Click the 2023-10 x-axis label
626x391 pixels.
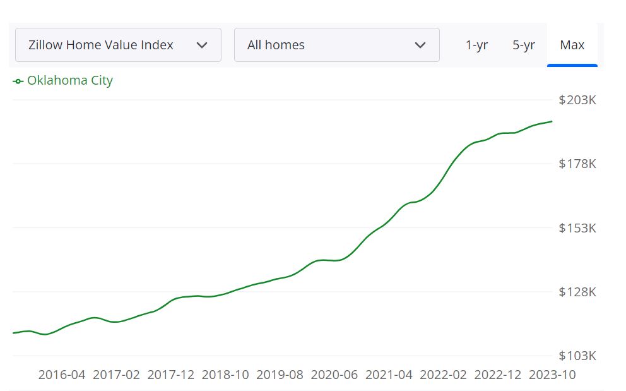553,375
